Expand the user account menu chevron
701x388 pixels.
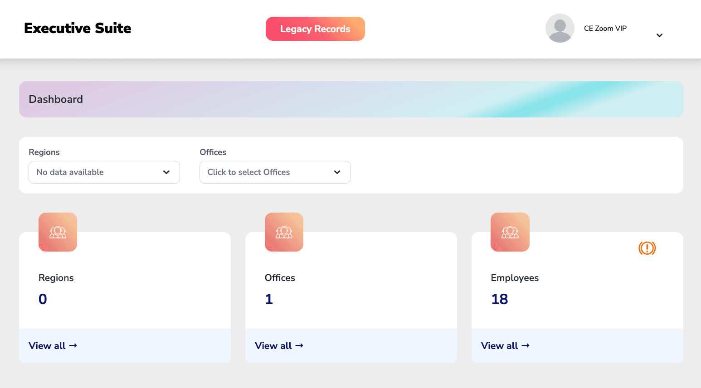(659, 35)
